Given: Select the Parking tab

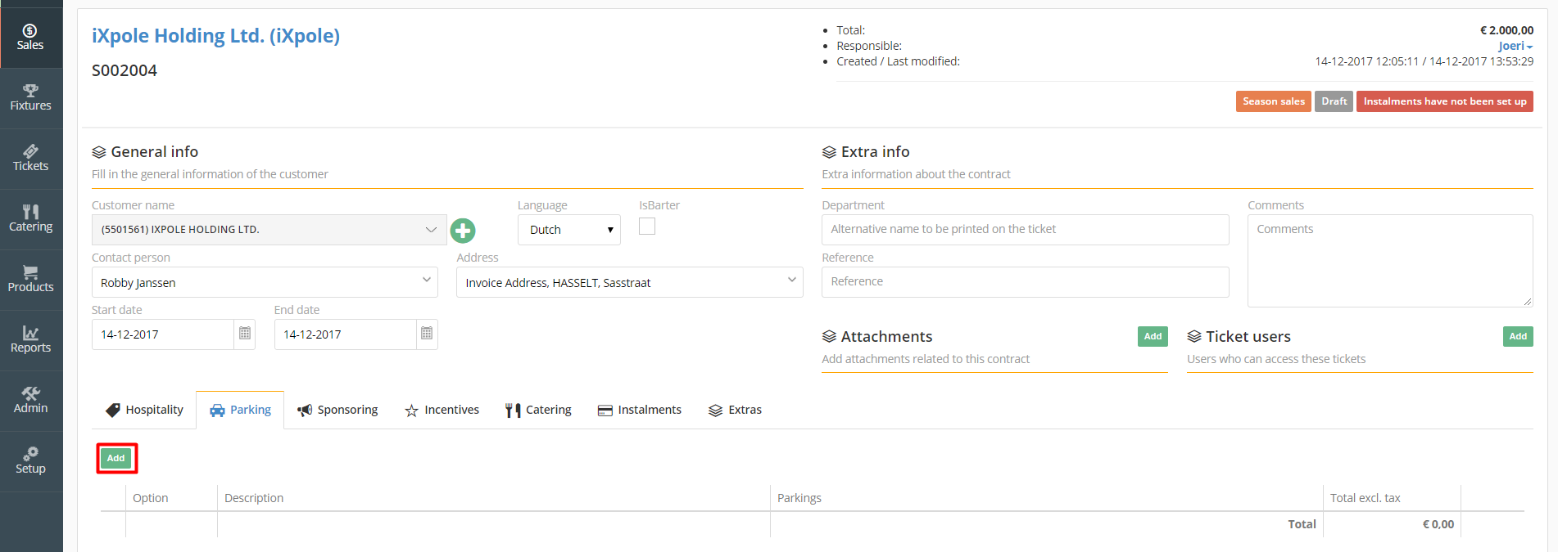Looking at the screenshot, I should coord(240,410).
